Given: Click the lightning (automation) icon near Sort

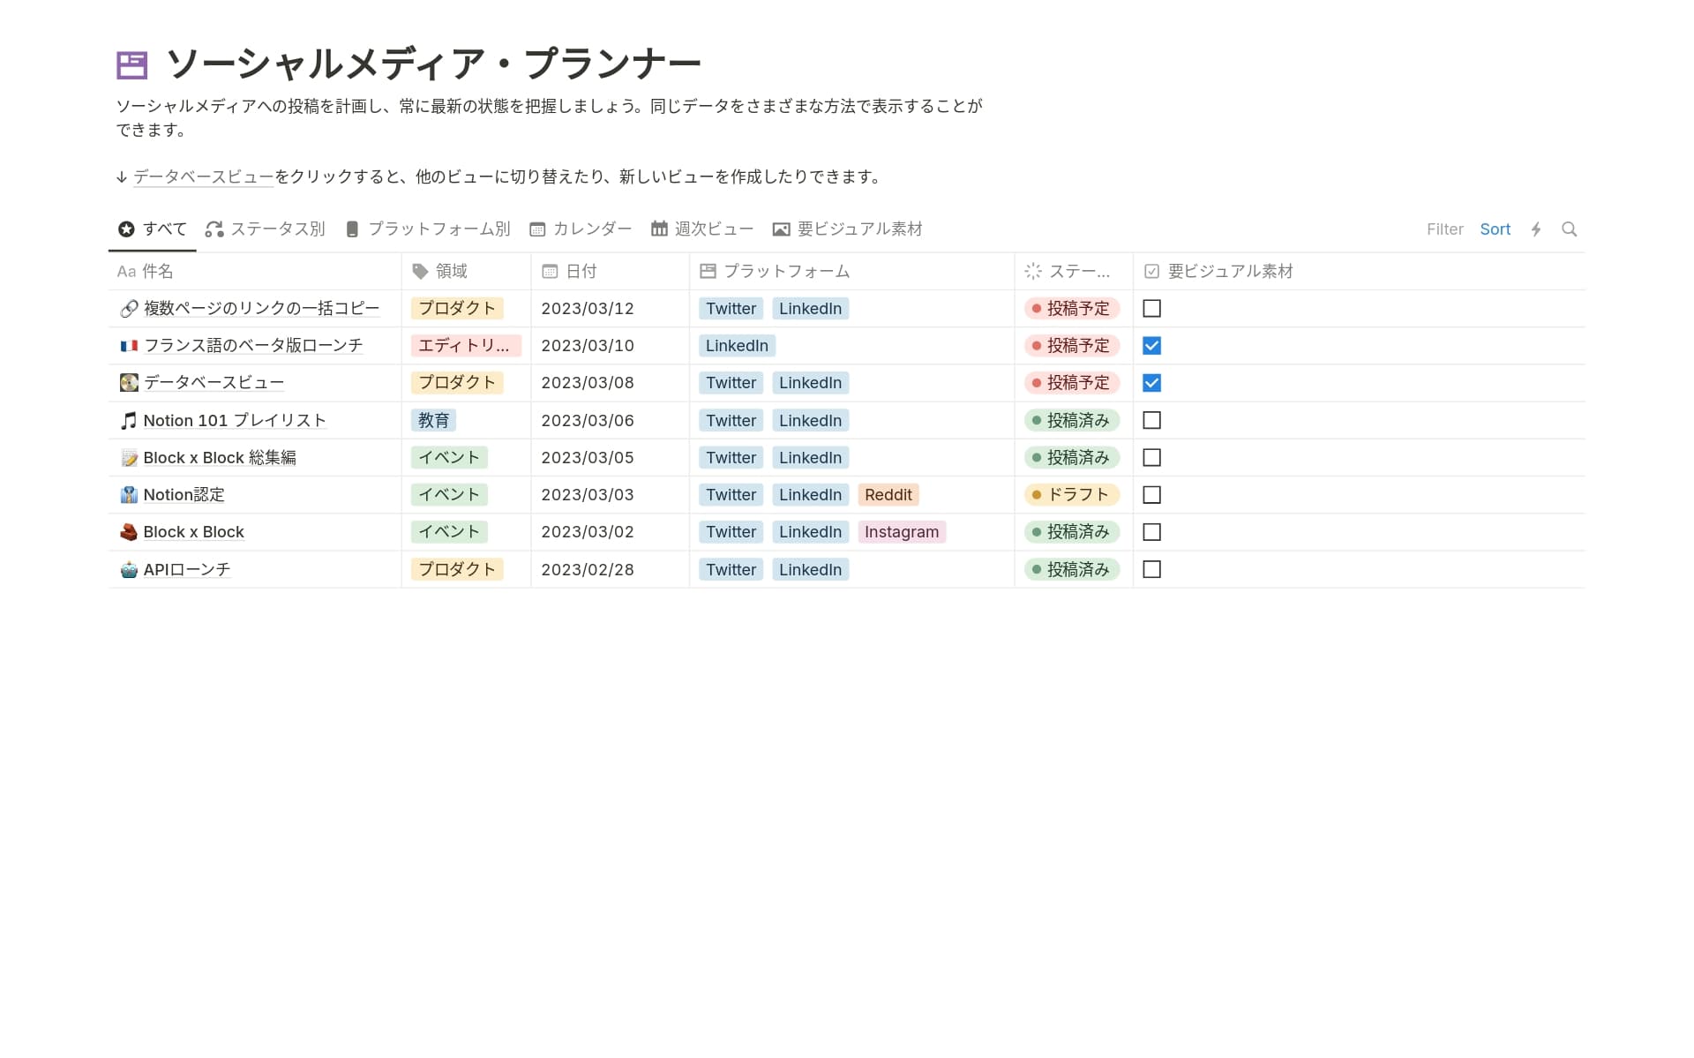Looking at the screenshot, I should [1537, 229].
